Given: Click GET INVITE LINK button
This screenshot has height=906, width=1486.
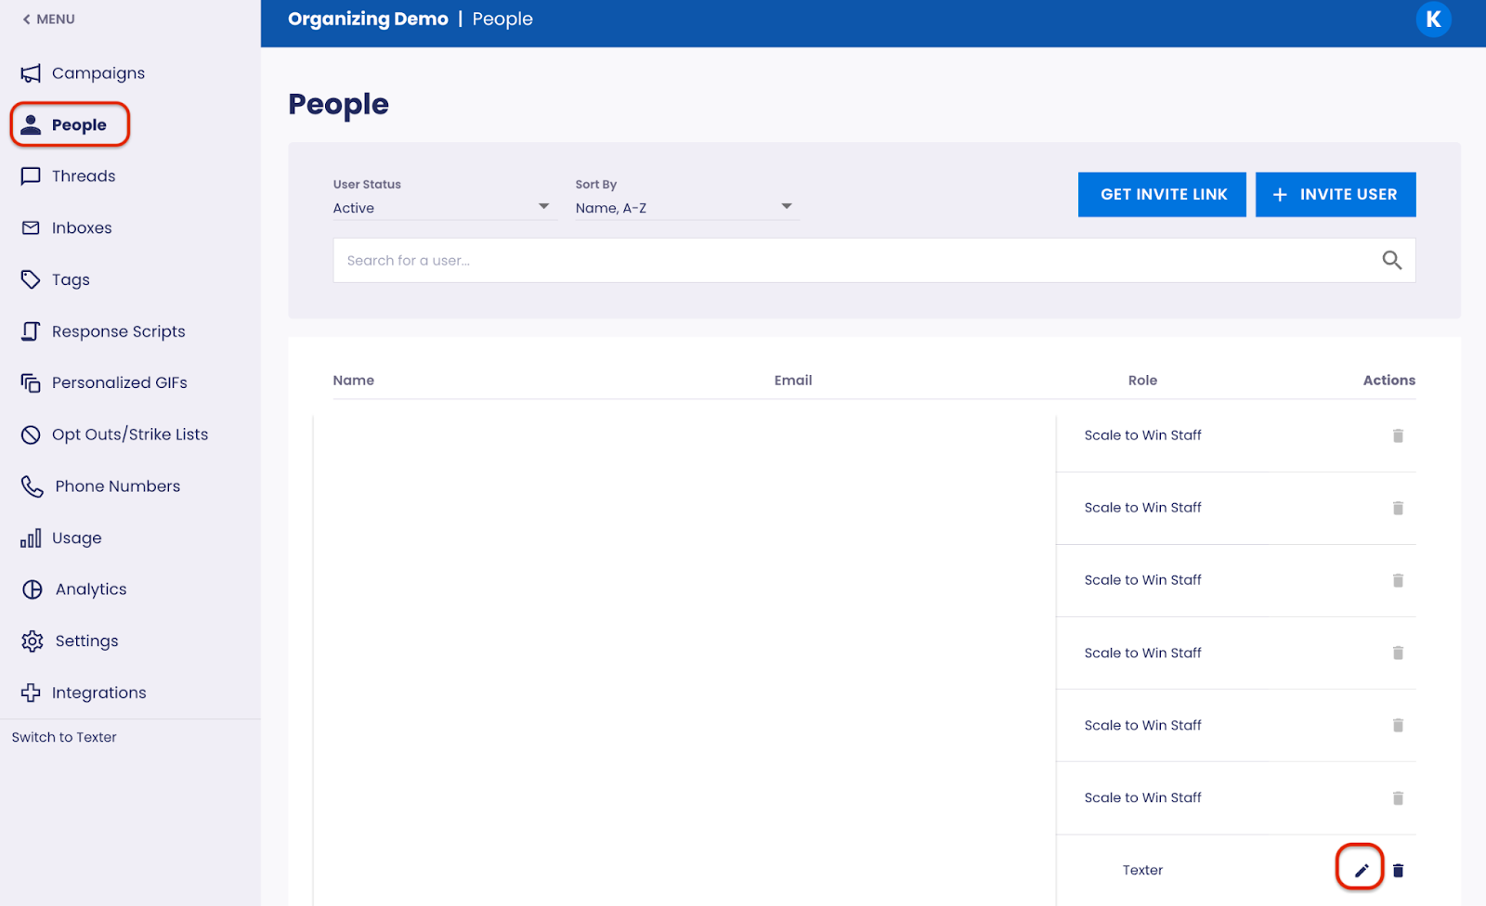Looking at the screenshot, I should 1162,194.
